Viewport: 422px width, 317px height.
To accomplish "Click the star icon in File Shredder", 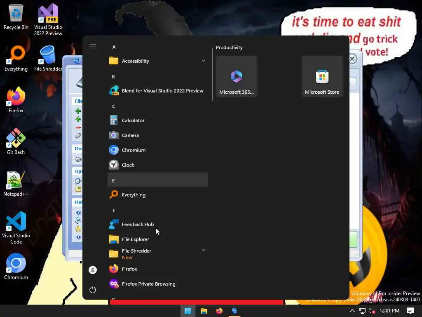I will click(x=78, y=229).
